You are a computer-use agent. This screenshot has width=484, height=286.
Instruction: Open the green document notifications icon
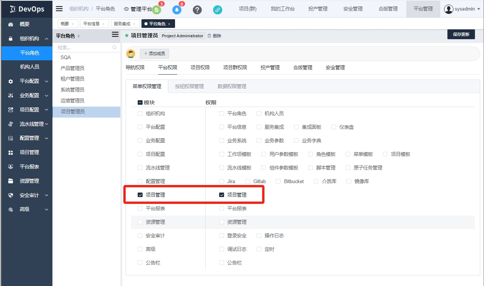pos(157,10)
